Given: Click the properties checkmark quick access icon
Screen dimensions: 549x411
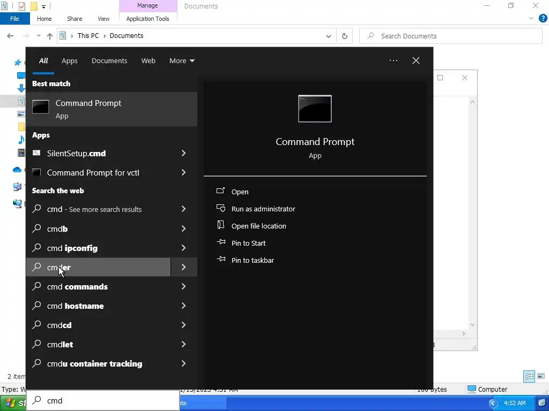Looking at the screenshot, I should coord(21,6).
